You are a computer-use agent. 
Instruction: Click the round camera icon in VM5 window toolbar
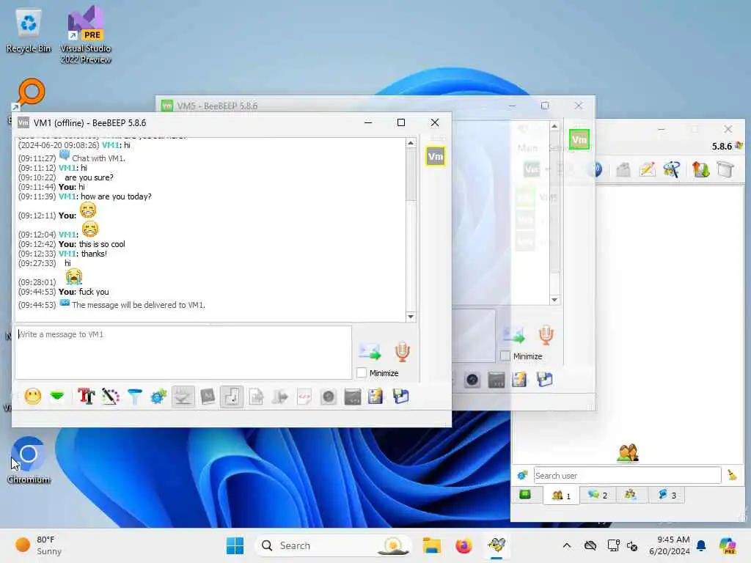pyautogui.click(x=472, y=380)
